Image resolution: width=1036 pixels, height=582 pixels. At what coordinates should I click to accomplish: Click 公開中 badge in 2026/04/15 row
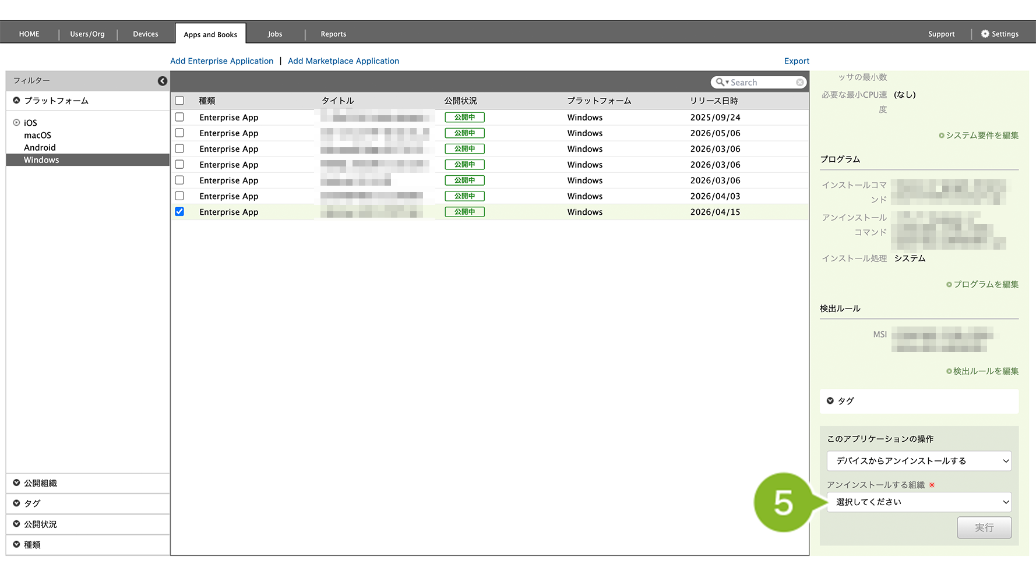(464, 212)
